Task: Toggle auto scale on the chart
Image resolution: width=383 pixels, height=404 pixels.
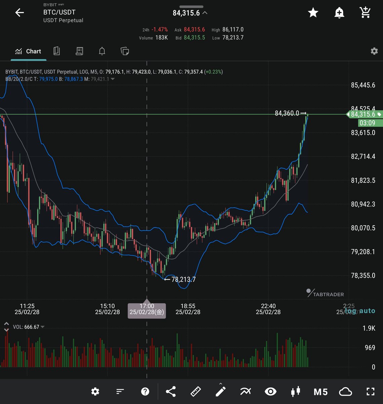Action: 367,311
